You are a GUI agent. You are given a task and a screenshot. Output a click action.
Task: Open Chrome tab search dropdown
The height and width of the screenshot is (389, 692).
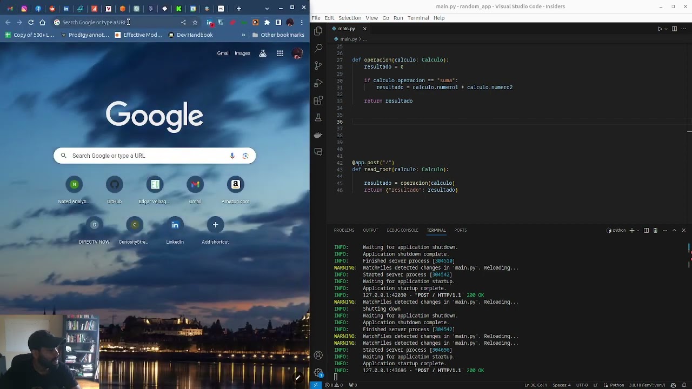pos(267,9)
